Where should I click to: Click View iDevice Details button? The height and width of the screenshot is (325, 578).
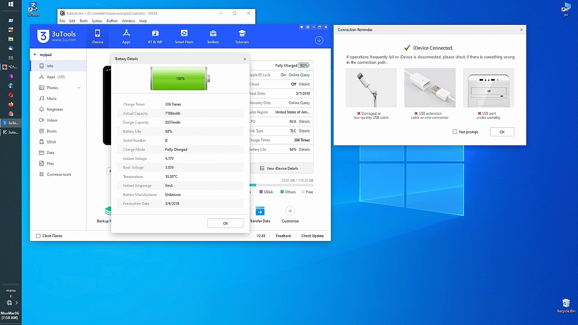point(280,168)
